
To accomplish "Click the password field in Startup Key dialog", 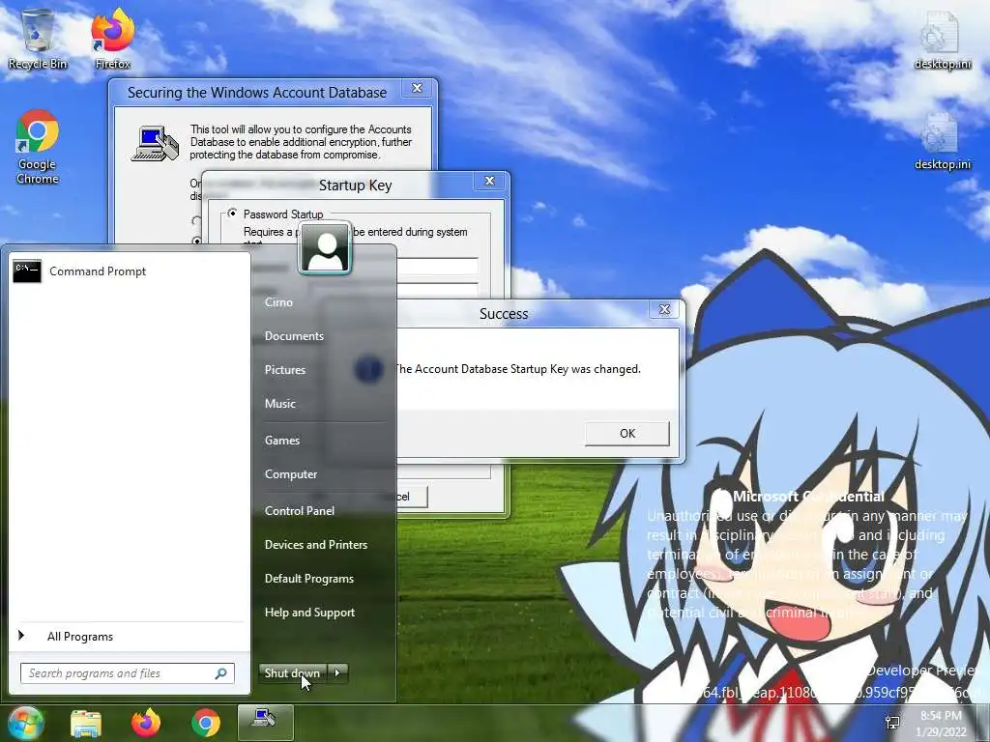I will pyautogui.click(x=437, y=266).
